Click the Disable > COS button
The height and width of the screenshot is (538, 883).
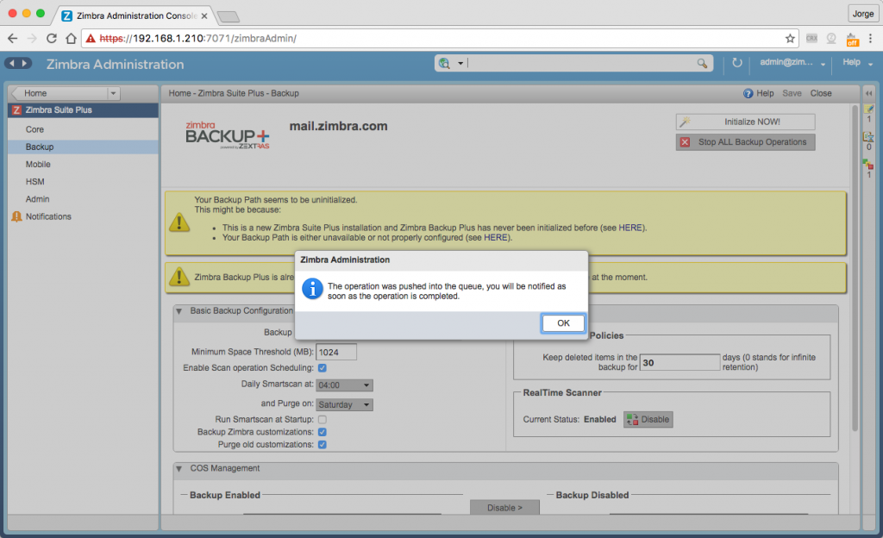pyautogui.click(x=504, y=507)
